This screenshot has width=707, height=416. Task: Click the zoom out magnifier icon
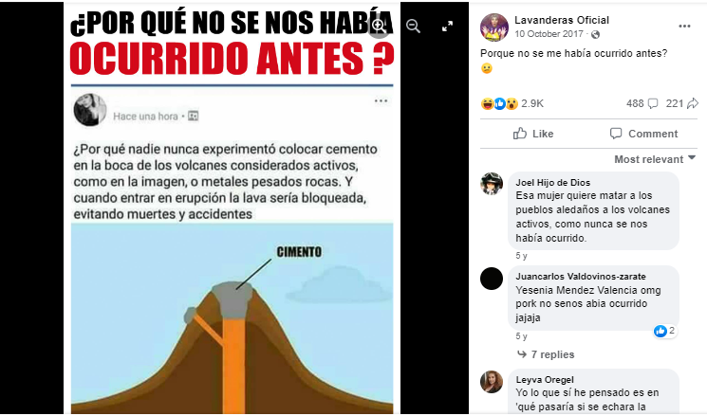(413, 27)
